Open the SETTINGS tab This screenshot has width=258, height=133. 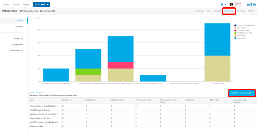tap(241, 11)
